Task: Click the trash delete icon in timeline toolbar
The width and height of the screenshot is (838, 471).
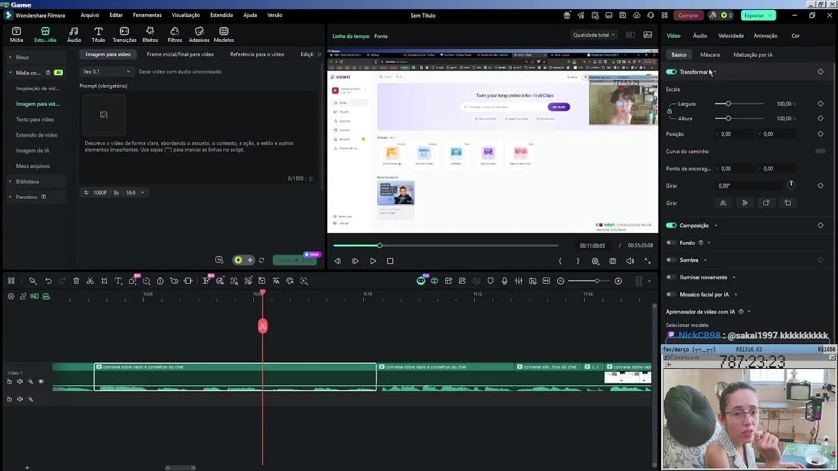Action: click(76, 281)
